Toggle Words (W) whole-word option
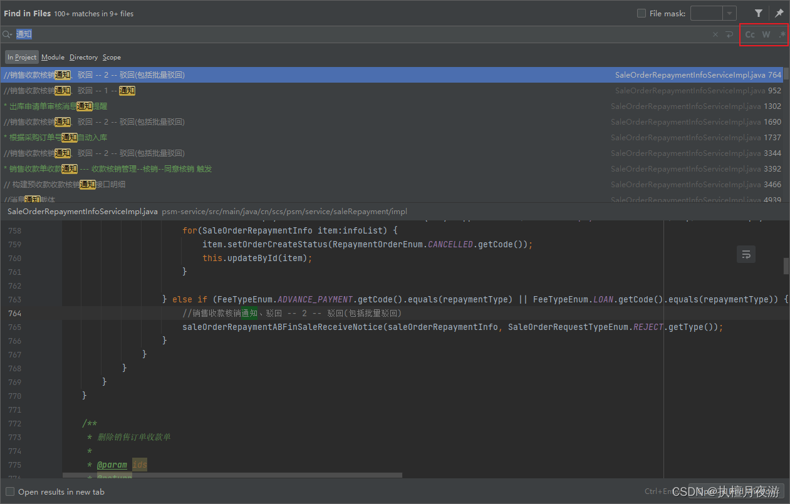Viewport: 790px width, 504px height. coord(766,34)
